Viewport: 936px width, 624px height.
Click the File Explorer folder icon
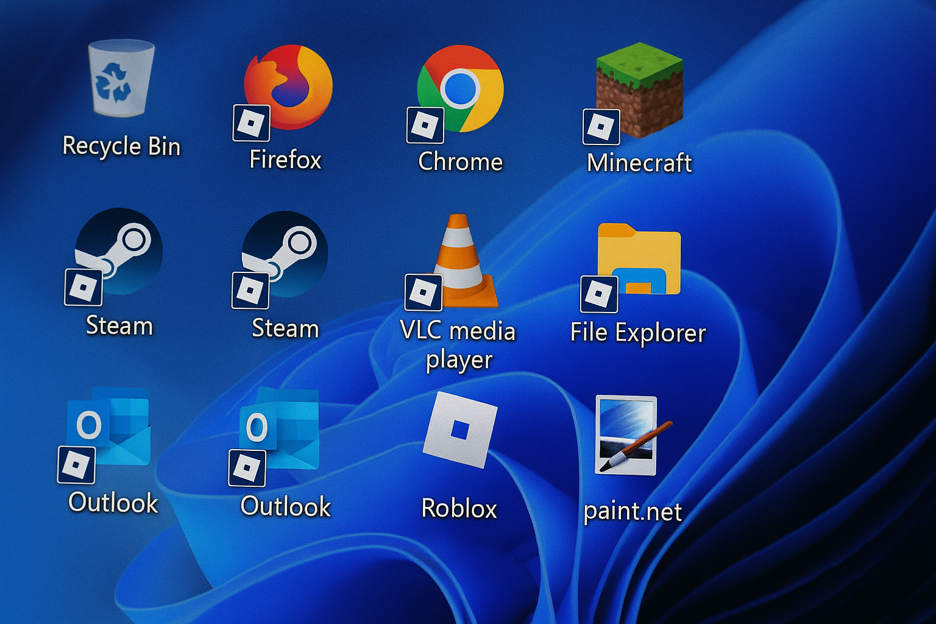click(x=639, y=260)
